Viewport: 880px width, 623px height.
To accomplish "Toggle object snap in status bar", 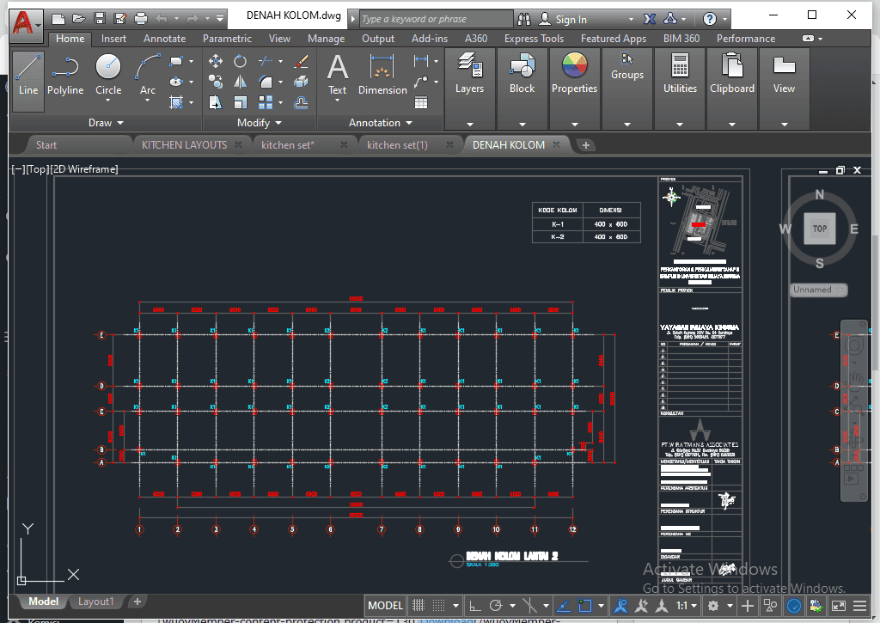I will 586,605.
